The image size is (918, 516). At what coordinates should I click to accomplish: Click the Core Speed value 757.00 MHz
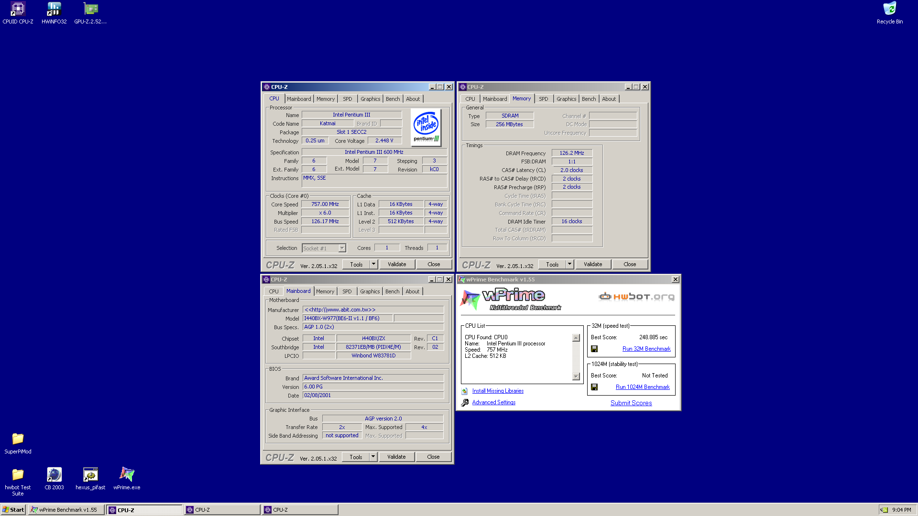325,204
